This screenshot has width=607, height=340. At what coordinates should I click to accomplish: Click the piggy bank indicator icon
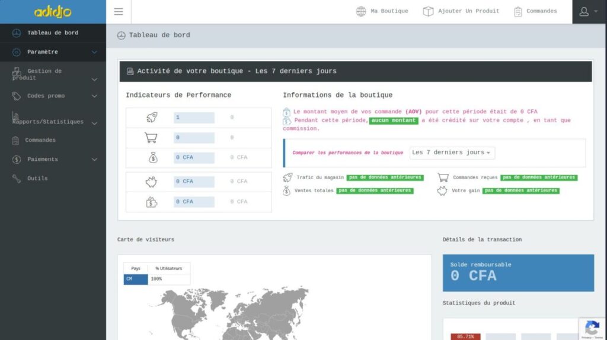152,182
